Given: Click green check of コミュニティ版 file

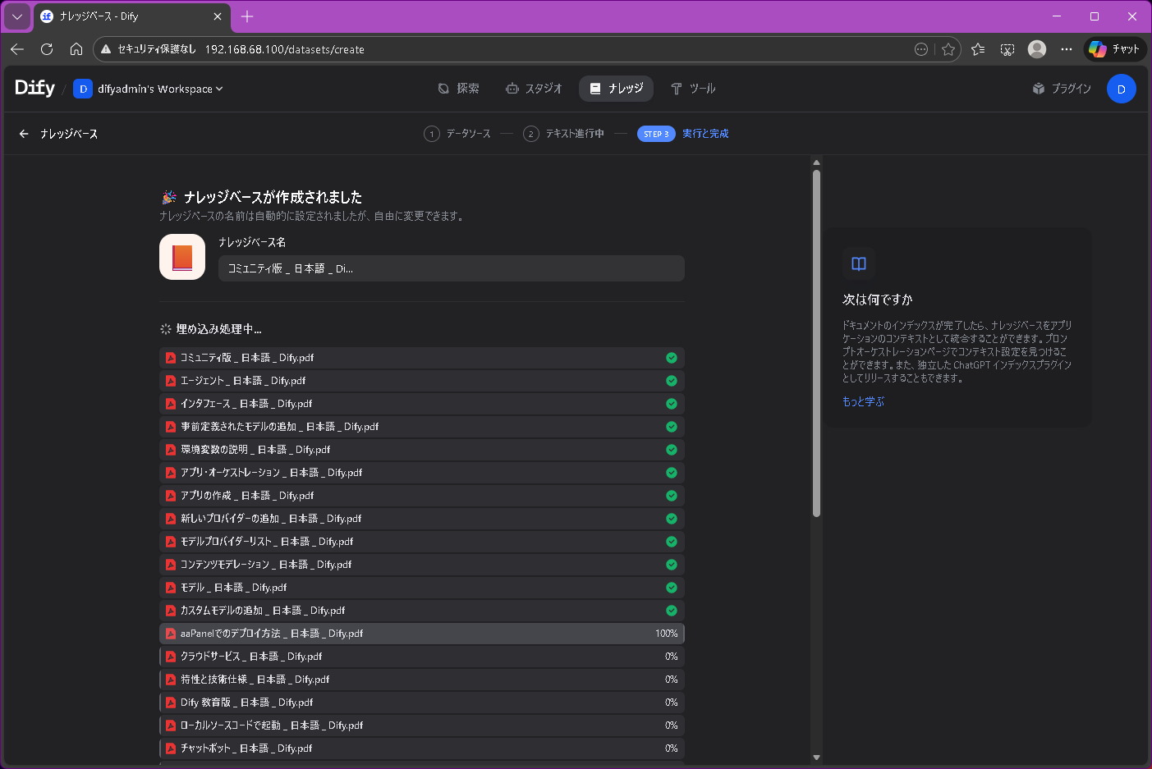Looking at the screenshot, I should [672, 358].
